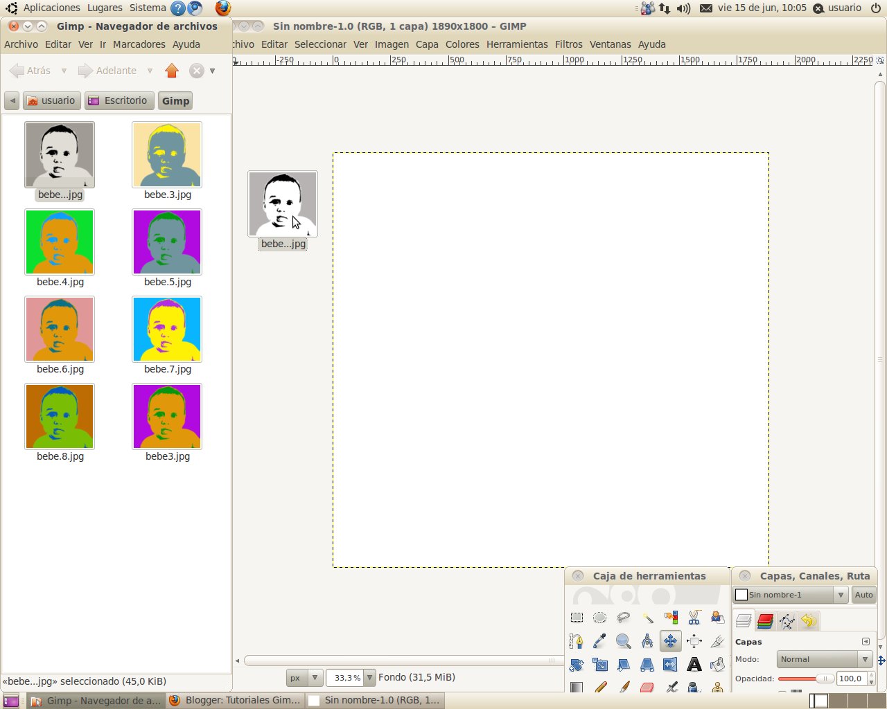Select the Text tool
This screenshot has width=887, height=709.
pyautogui.click(x=694, y=664)
